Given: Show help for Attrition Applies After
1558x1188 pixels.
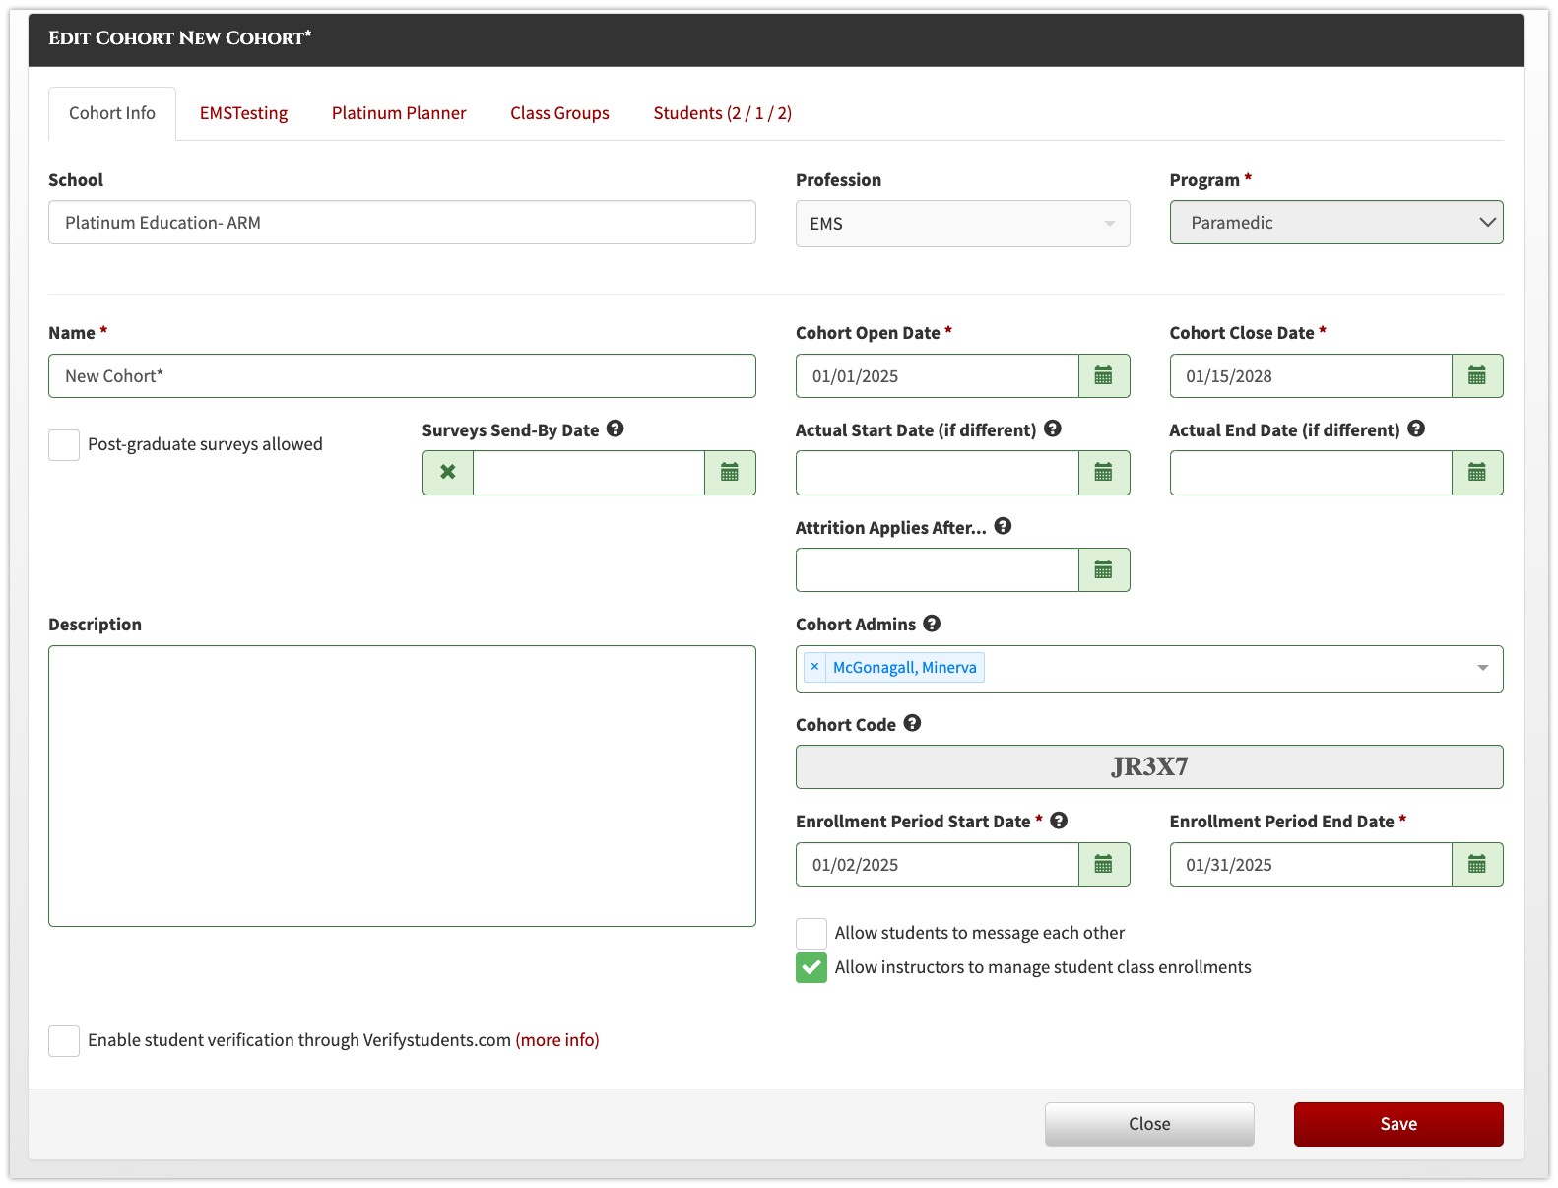Looking at the screenshot, I should pos(1003,526).
